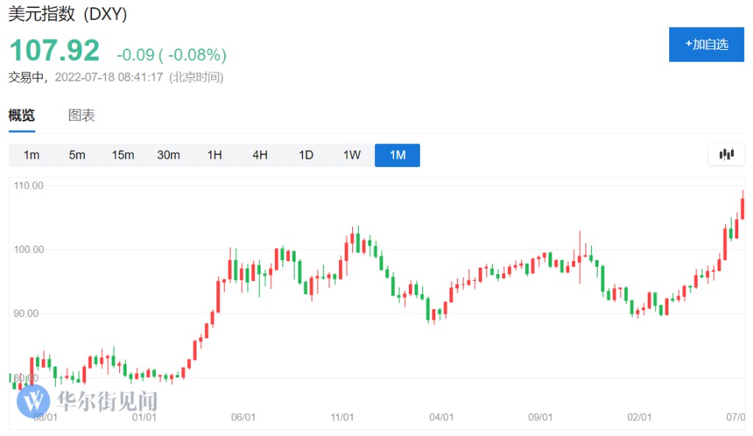Click the 107.92 price value
The width and height of the screenshot is (753, 436).
coord(54,51)
